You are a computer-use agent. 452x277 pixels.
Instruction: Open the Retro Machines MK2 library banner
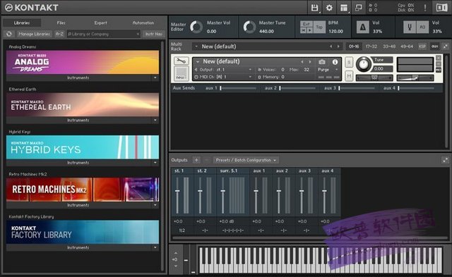pyautogui.click(x=83, y=190)
